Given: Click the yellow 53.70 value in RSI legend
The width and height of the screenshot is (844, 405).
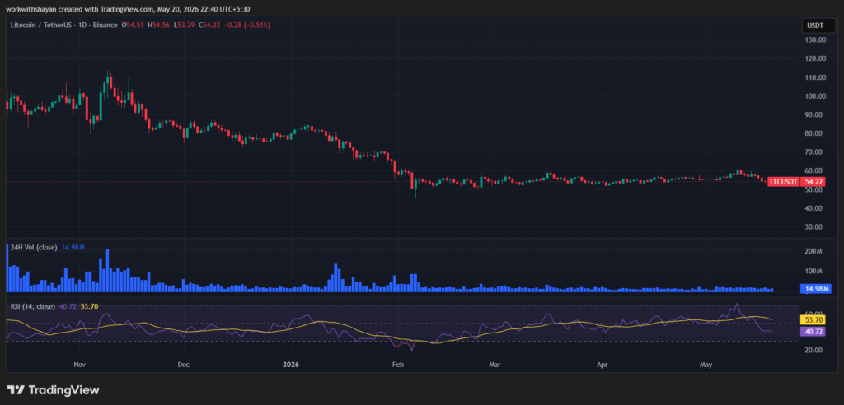Looking at the screenshot, I should pyautogui.click(x=89, y=306).
